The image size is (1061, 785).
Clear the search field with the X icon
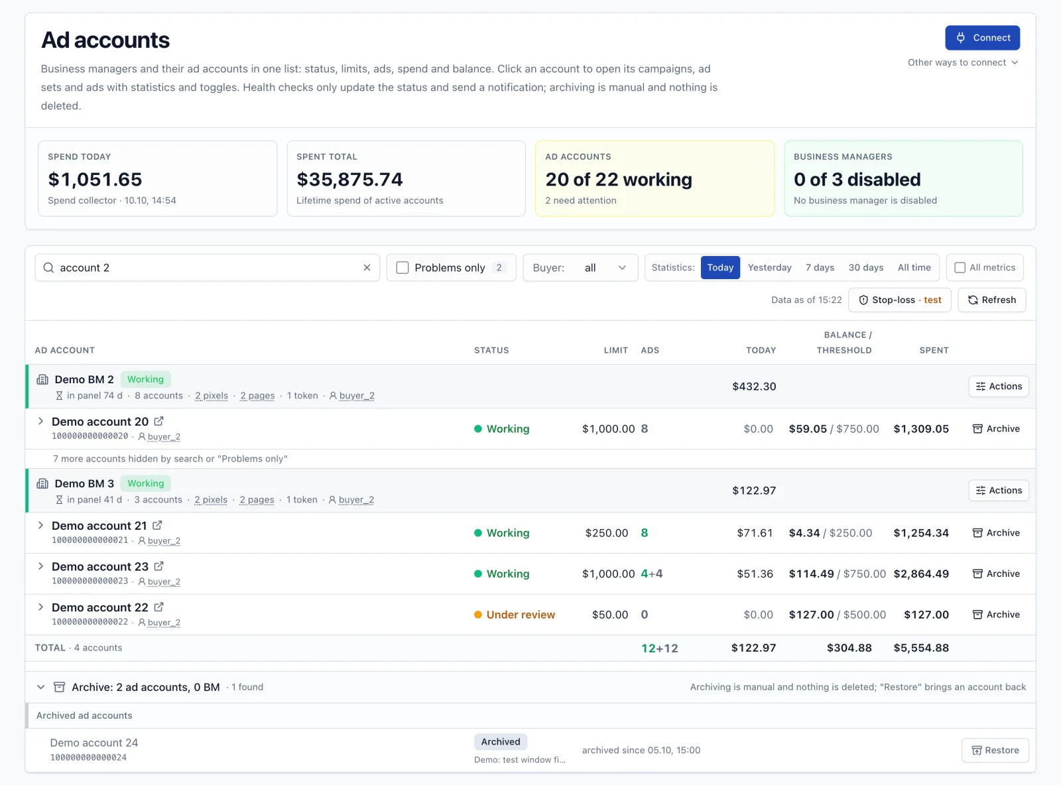coord(367,268)
